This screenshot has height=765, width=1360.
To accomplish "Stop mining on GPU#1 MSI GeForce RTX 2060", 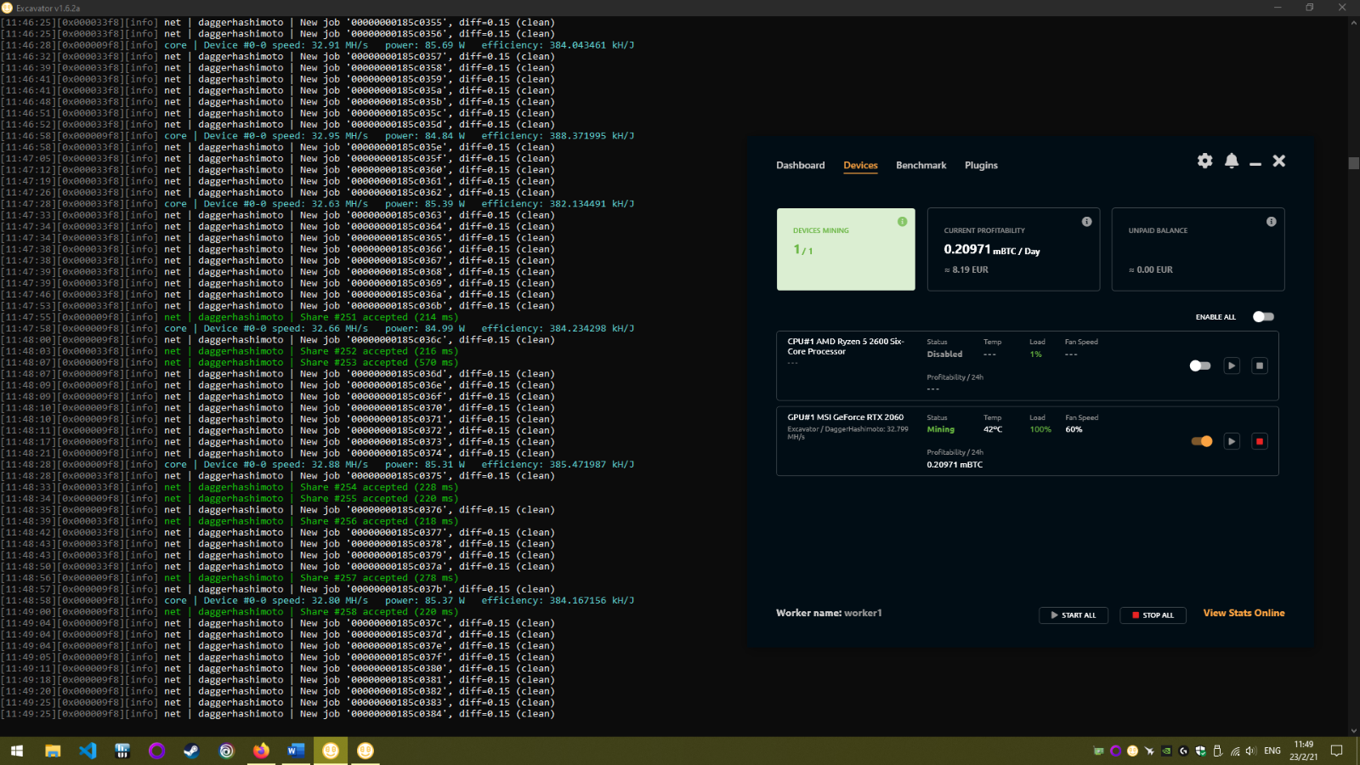I will pyautogui.click(x=1260, y=441).
